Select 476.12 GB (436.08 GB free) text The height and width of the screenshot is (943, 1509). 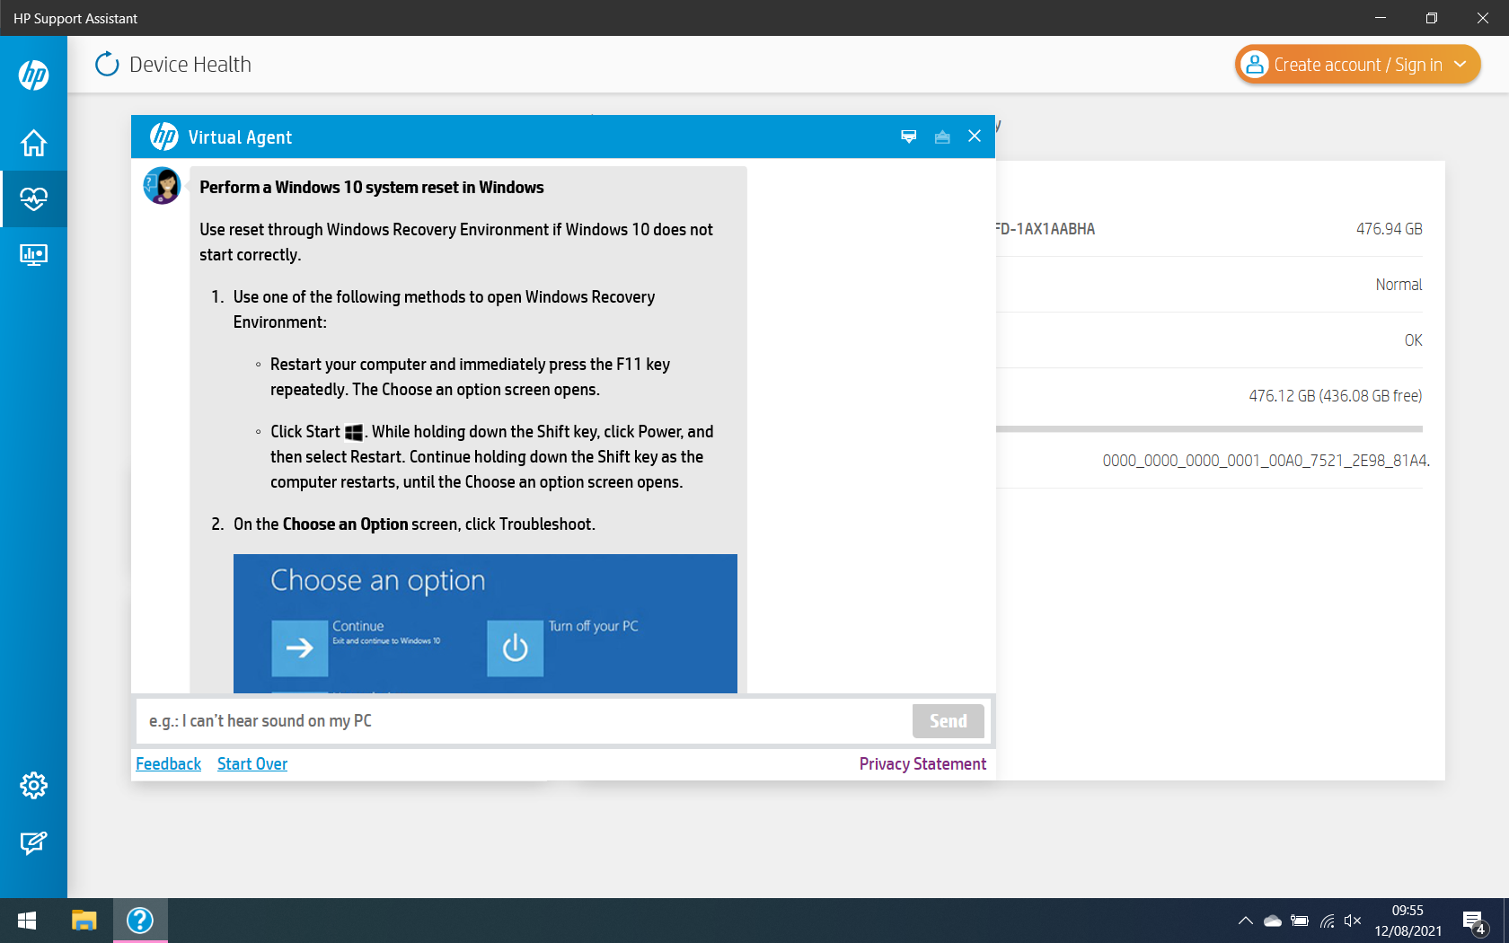1335,396
